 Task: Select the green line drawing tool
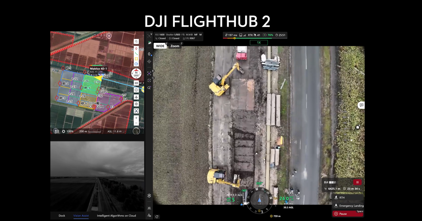(136, 53)
